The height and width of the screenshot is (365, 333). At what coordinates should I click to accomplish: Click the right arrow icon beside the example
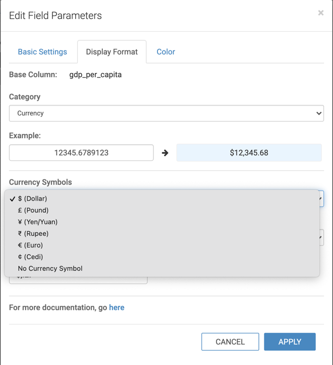(165, 153)
